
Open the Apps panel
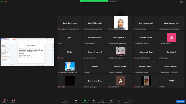(x=119, y=101)
